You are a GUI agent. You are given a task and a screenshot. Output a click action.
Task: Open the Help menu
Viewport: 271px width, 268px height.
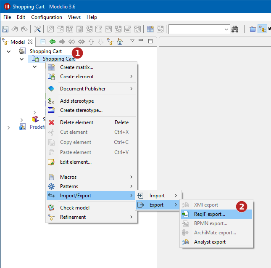[92, 17]
